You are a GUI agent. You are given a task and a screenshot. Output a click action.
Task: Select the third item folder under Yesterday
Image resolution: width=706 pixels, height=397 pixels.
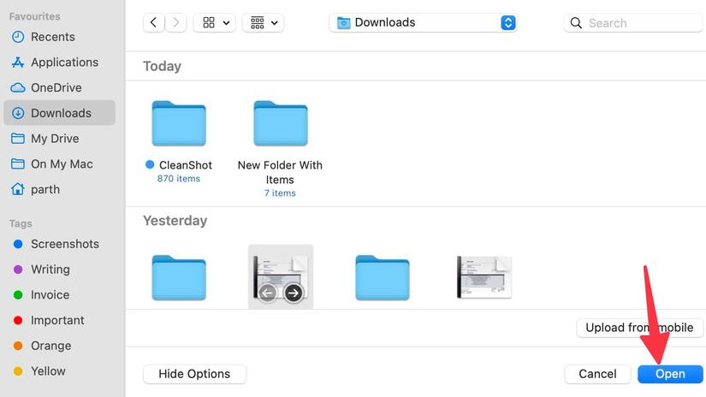383,278
